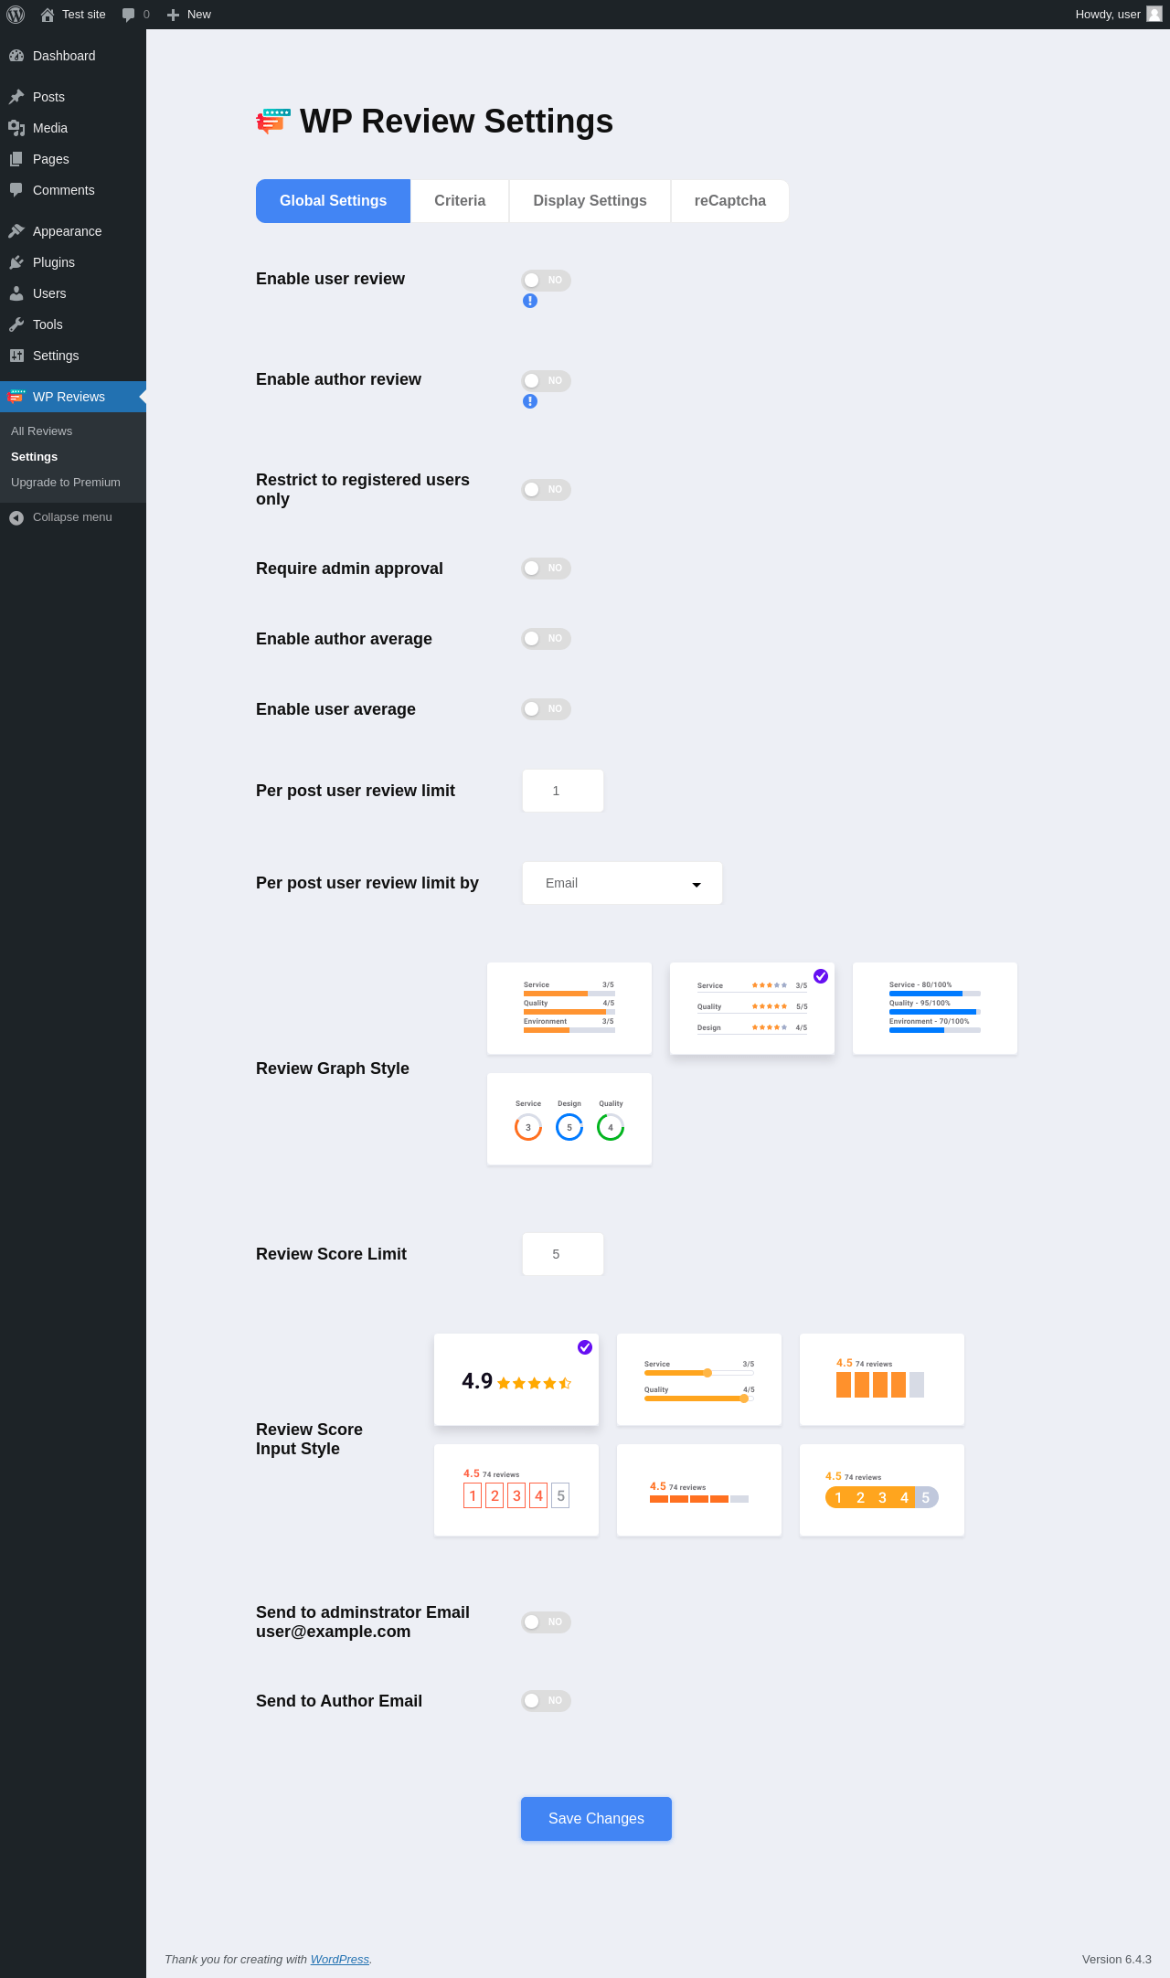Open the Upgrade to Premium link
Screen dimensions: 1170x1978
pos(66,483)
